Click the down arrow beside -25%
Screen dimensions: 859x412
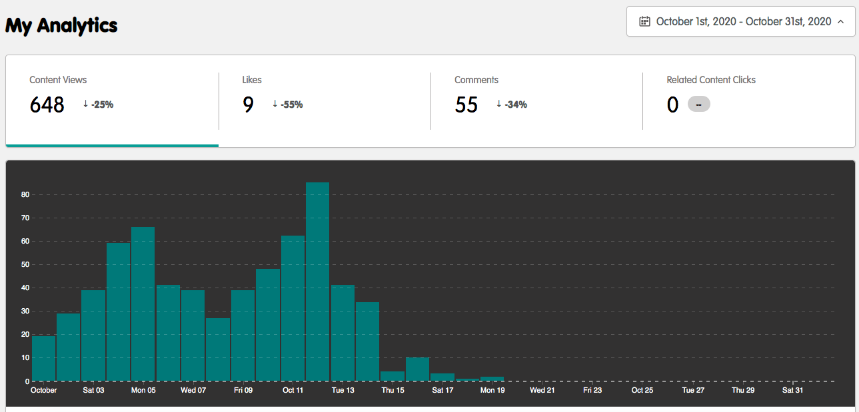(x=86, y=104)
